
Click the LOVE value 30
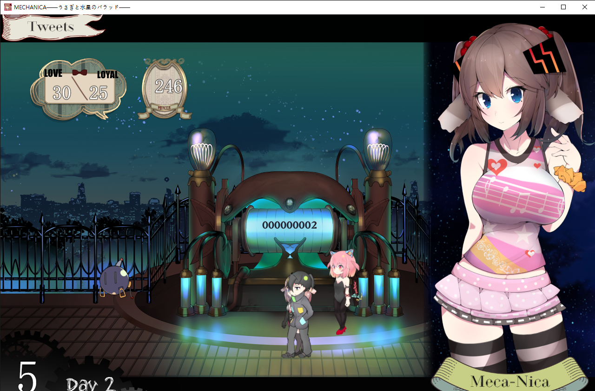click(62, 93)
